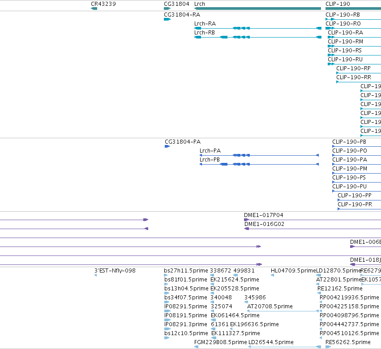This screenshot has height=349, width=381.
Task: Select the Lrch gene bar
Action: 257,9
